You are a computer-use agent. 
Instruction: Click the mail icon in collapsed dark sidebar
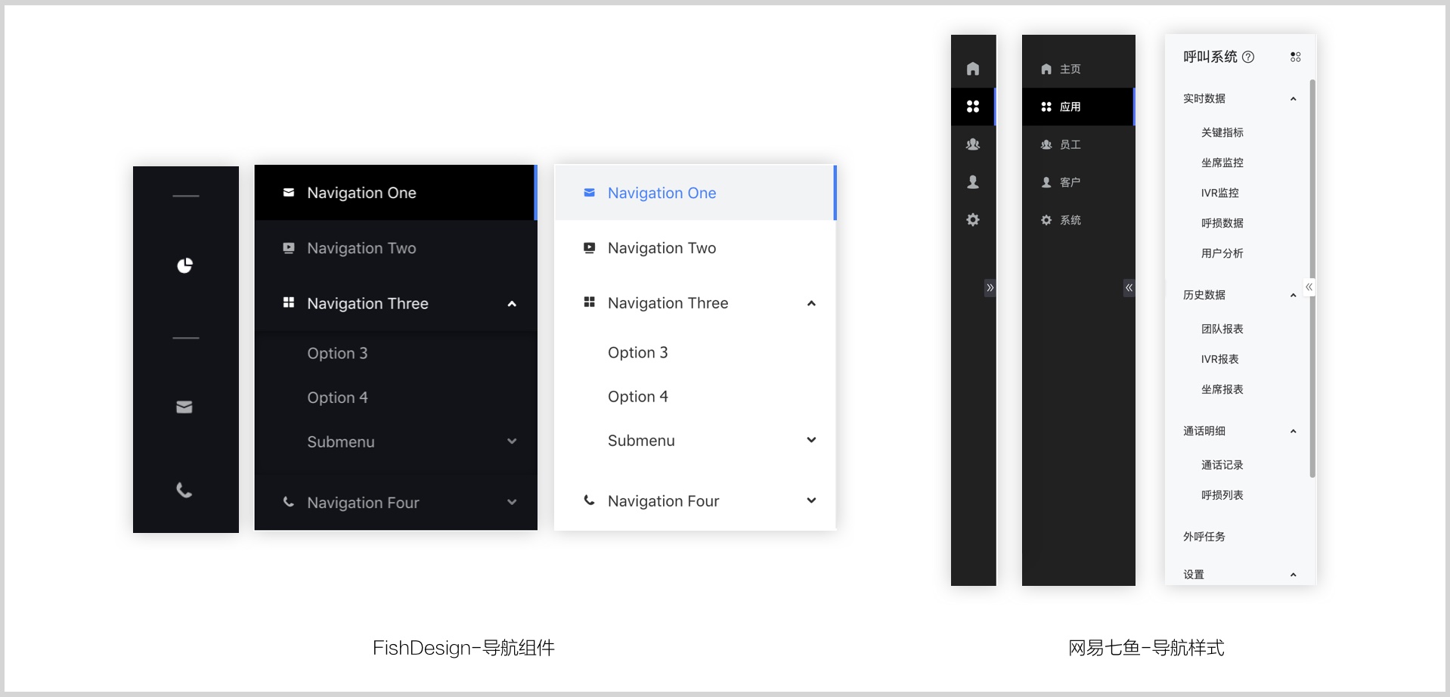[x=184, y=407]
